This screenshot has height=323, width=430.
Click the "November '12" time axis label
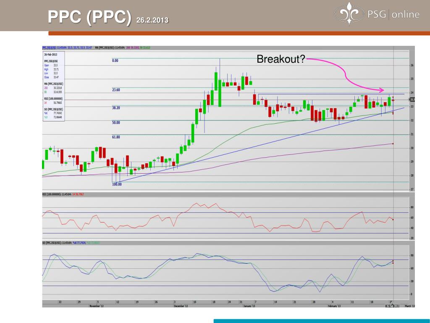coord(97,306)
